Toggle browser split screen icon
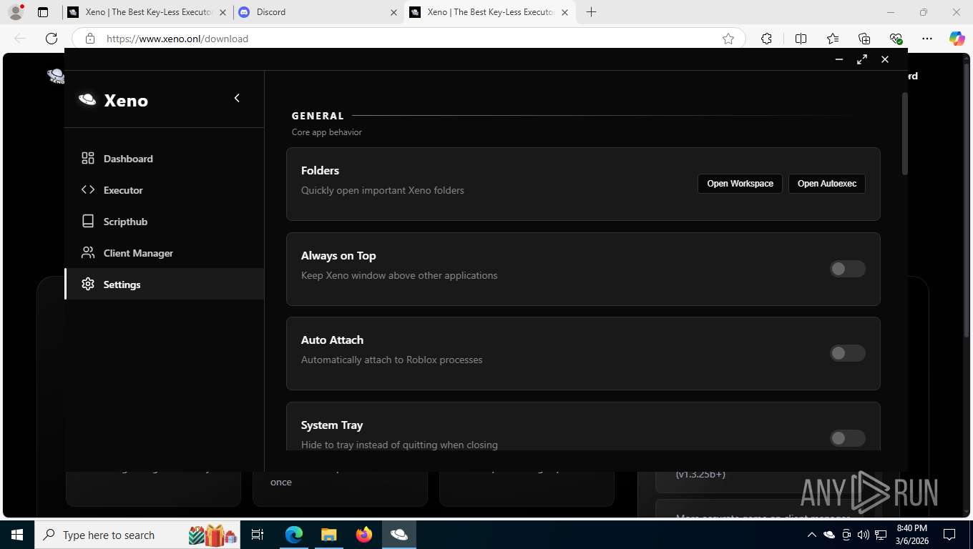 pyautogui.click(x=801, y=39)
